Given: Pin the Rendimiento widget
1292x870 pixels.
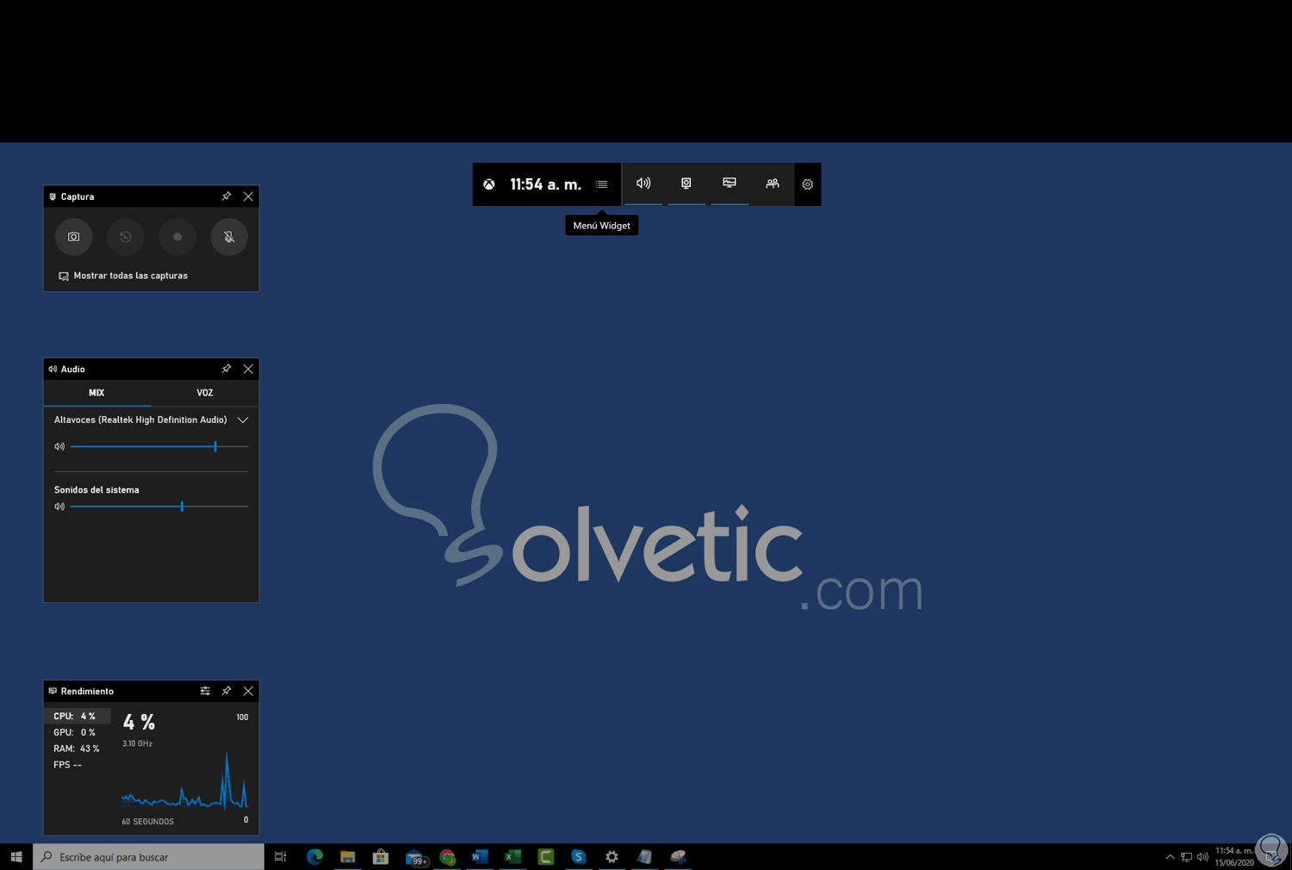Looking at the screenshot, I should pyautogui.click(x=227, y=691).
